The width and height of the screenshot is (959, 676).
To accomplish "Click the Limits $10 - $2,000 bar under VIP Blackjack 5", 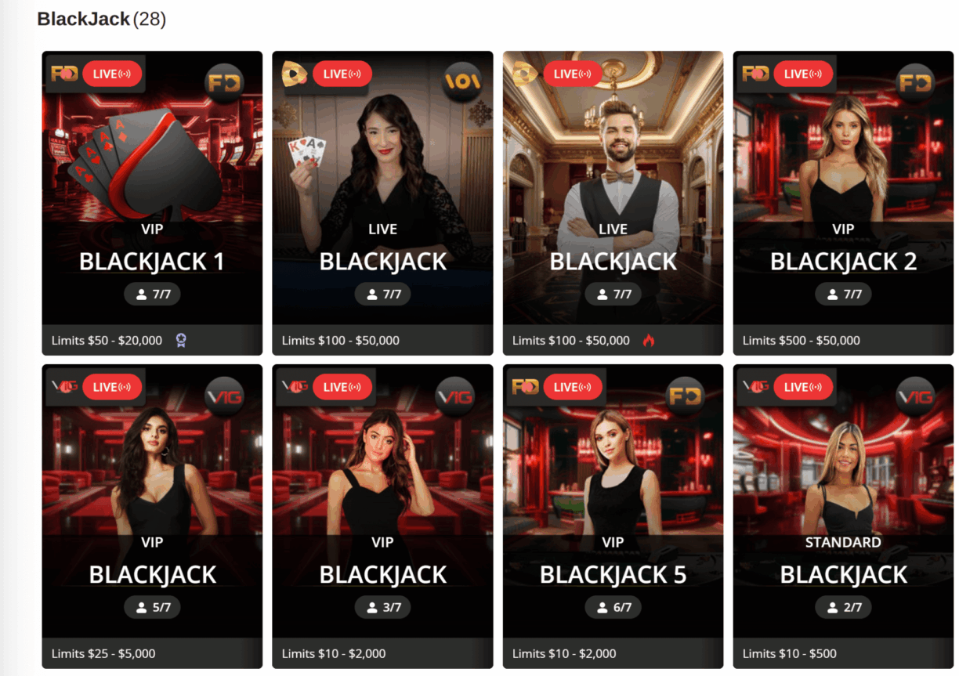I will point(613,653).
